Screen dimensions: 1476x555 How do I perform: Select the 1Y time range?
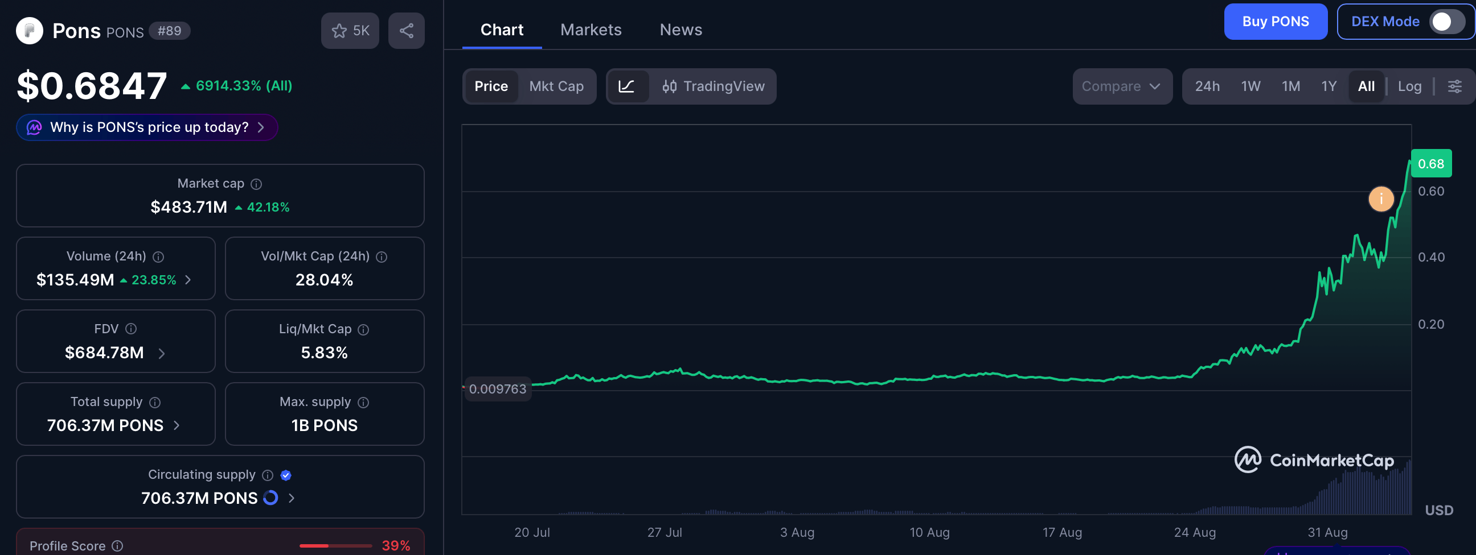coord(1329,86)
